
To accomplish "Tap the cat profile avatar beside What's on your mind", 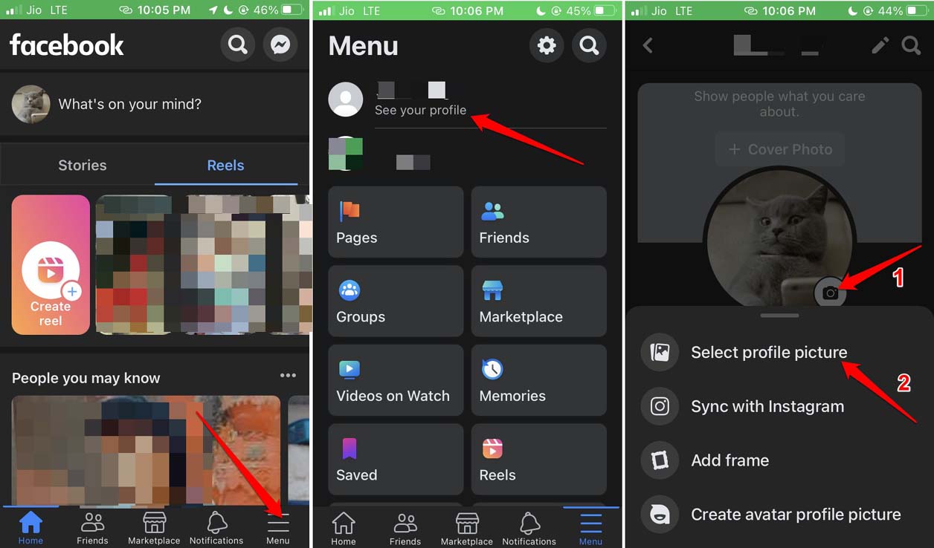I will click(31, 104).
